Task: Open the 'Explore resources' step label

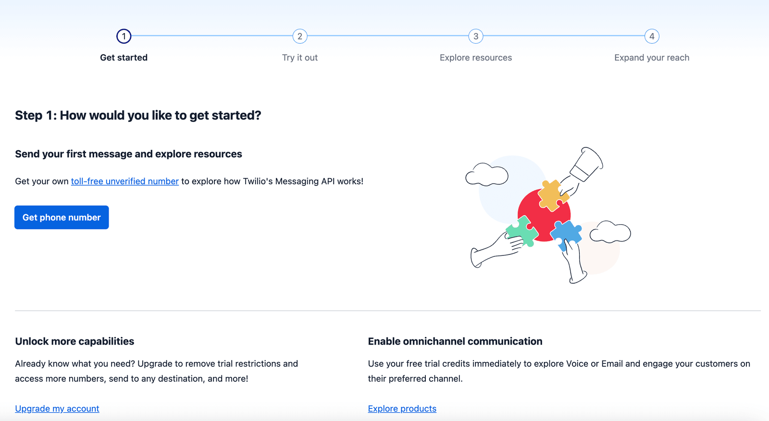Action: click(476, 58)
